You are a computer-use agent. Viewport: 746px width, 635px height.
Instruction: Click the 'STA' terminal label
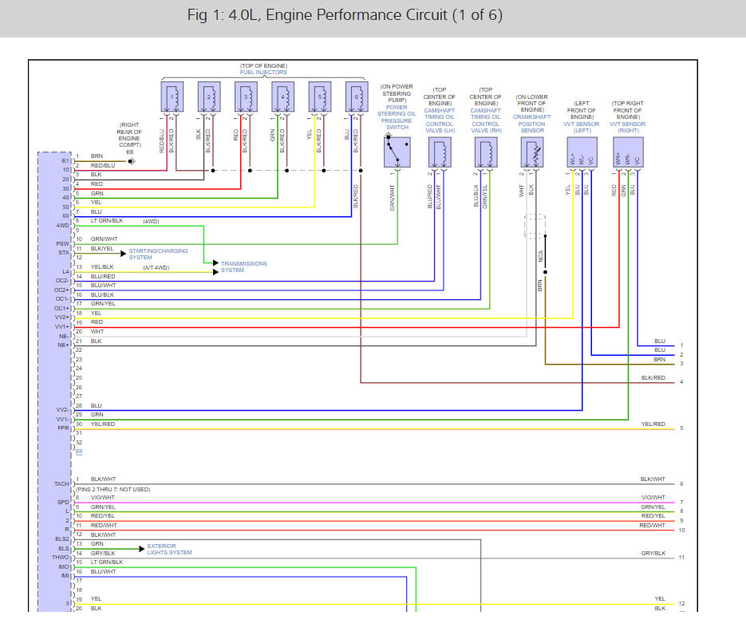tap(64, 253)
